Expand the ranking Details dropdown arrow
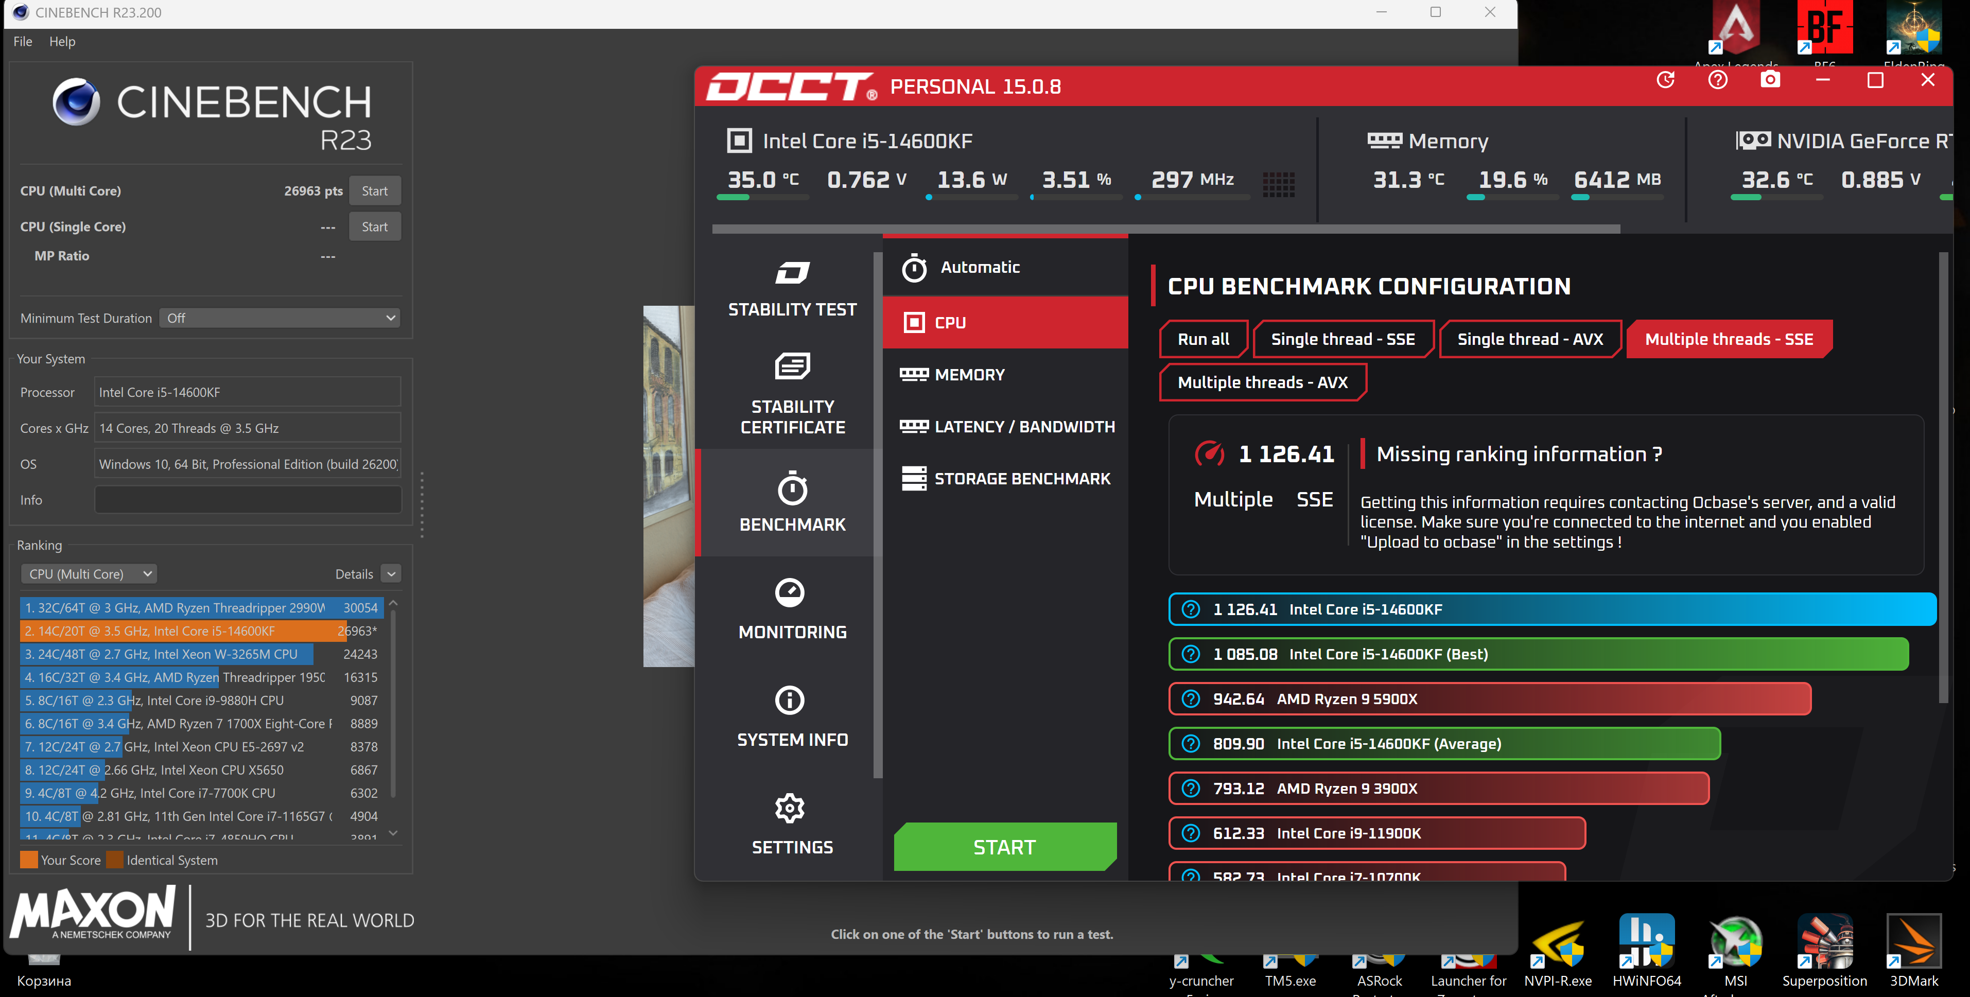Viewport: 1970px width, 997px height. click(391, 574)
